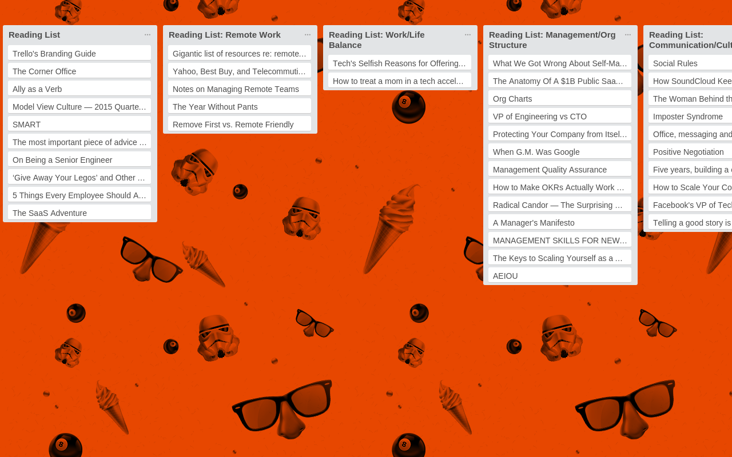Screen dimensions: 732x457
Task: Open the Social Rules card
Action: pyautogui.click(x=690, y=63)
